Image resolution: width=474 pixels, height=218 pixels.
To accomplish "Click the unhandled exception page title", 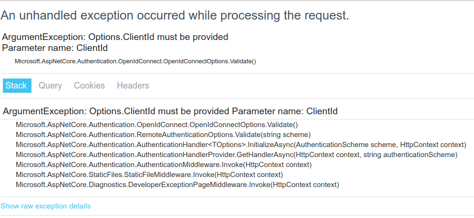I will (x=175, y=15).
